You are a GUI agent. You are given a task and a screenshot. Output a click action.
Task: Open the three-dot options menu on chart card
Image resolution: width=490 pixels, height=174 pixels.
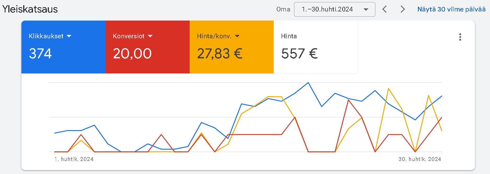tap(460, 37)
